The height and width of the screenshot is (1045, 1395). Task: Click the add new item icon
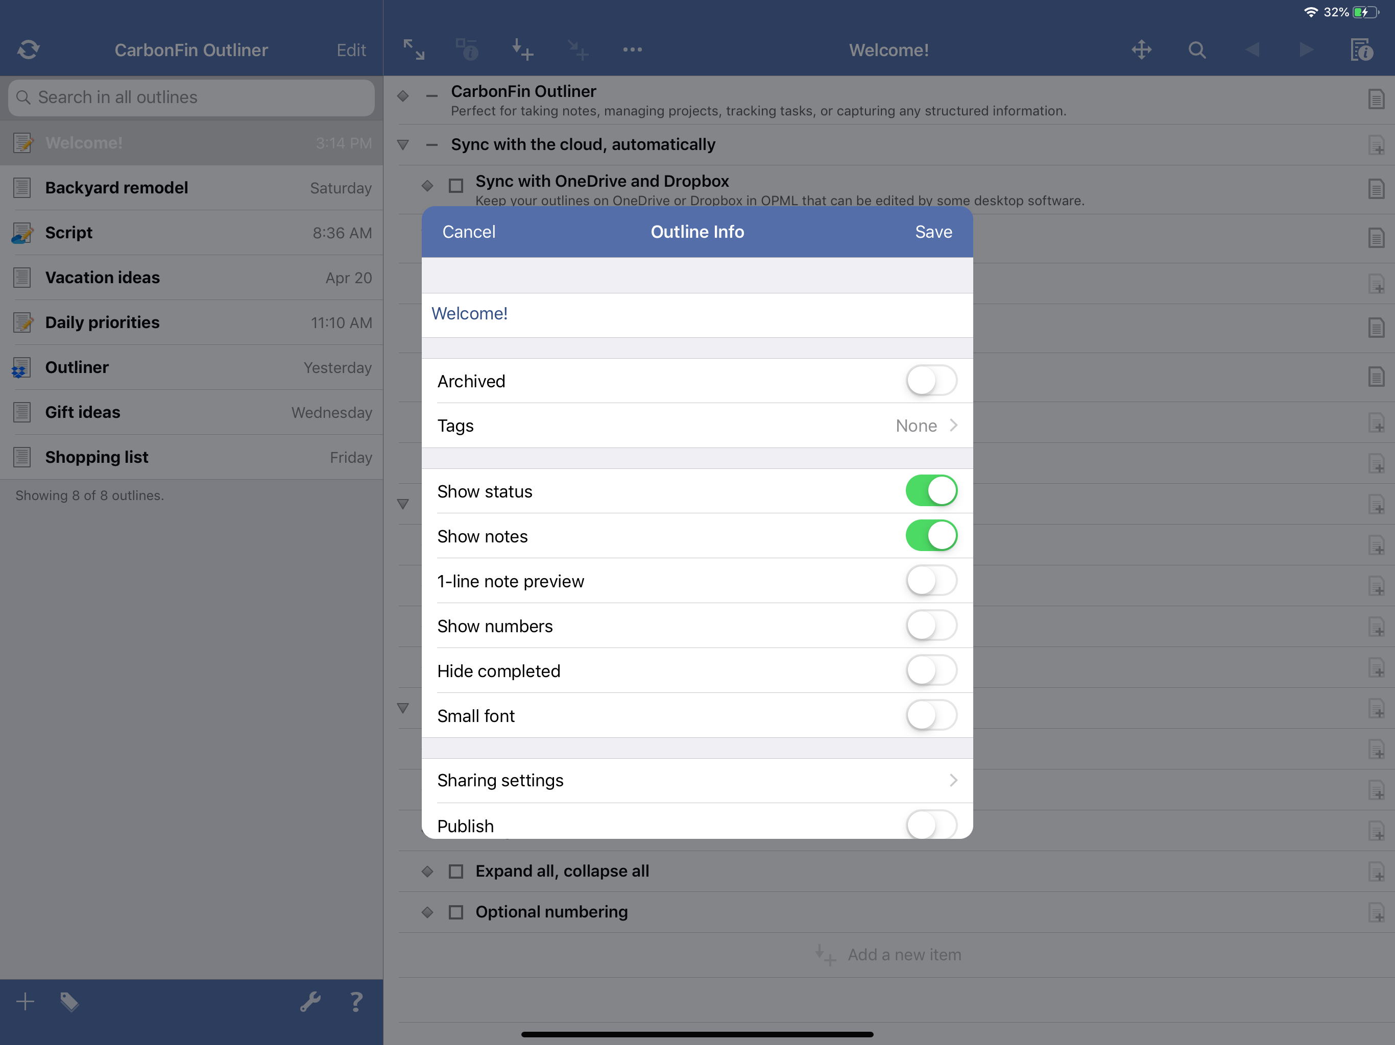coord(522,49)
